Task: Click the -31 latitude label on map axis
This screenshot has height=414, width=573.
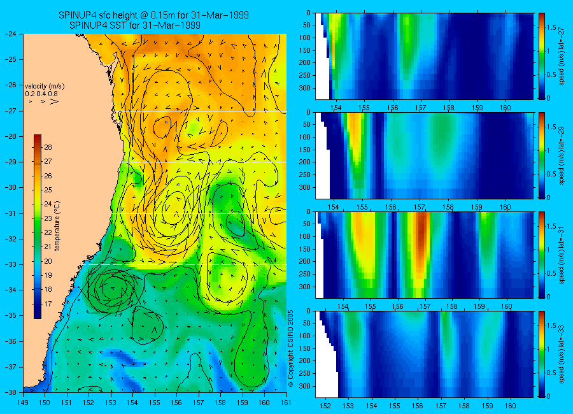Action: 10,213
